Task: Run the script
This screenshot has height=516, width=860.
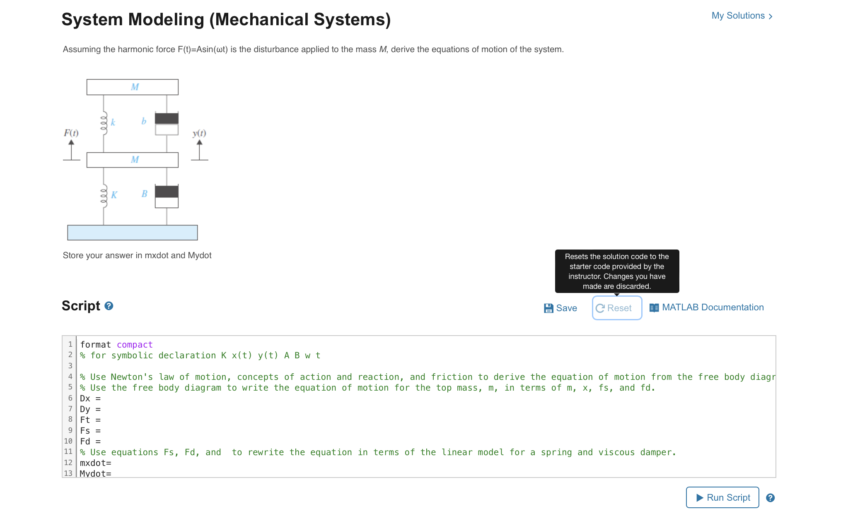Action: pos(722,497)
